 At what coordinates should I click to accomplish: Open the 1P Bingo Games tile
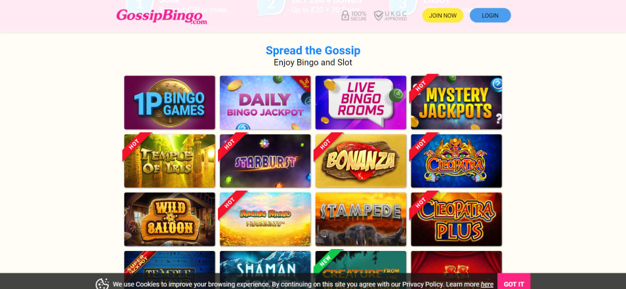tap(170, 102)
